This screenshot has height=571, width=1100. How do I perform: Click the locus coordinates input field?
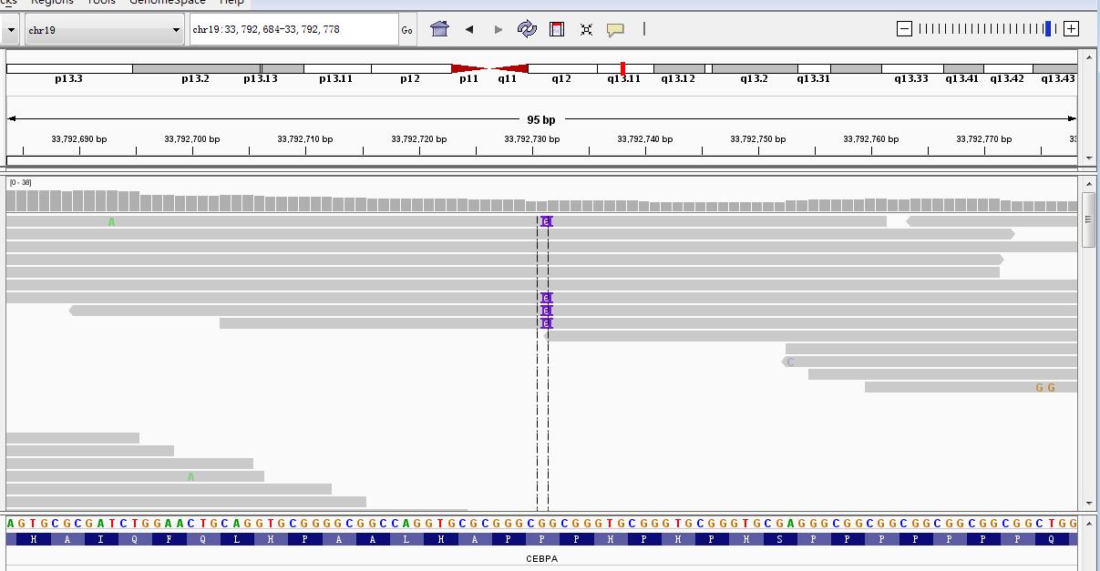tap(292, 28)
